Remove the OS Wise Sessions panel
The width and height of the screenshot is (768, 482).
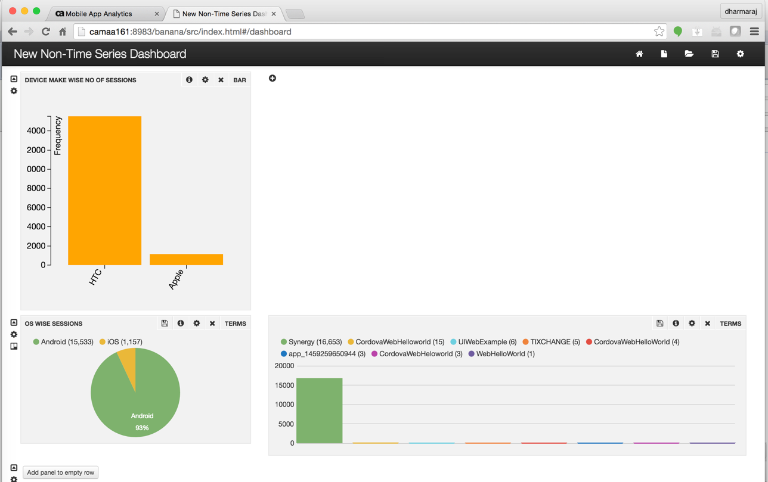point(212,324)
